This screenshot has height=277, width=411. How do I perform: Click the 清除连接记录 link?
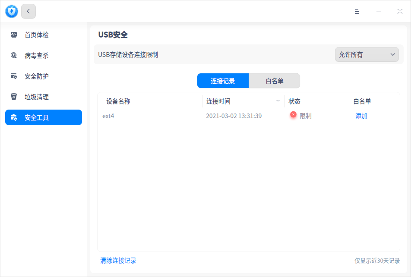point(118,261)
